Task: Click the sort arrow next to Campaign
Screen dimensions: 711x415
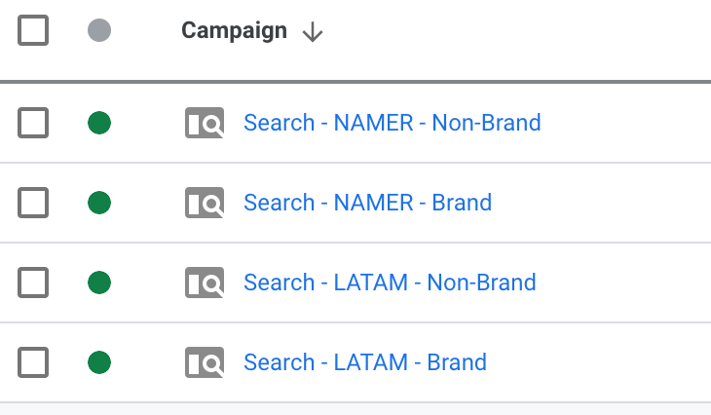Action: click(313, 32)
